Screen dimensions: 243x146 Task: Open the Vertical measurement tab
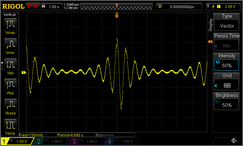click(10, 15)
